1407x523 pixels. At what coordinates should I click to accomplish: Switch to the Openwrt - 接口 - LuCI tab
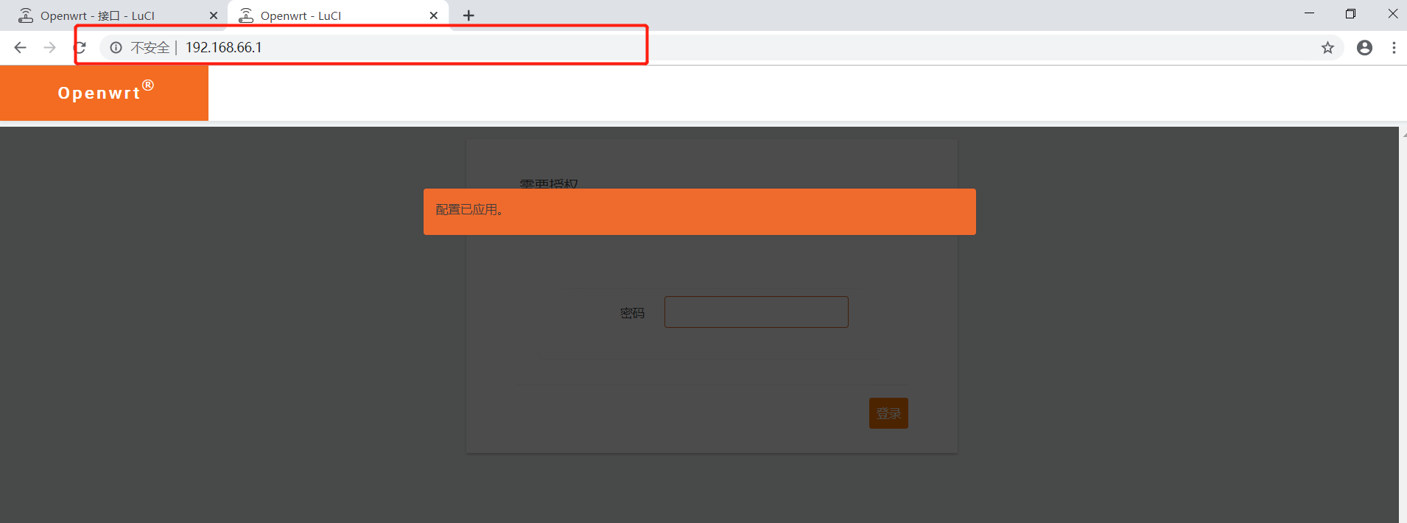tap(114, 15)
